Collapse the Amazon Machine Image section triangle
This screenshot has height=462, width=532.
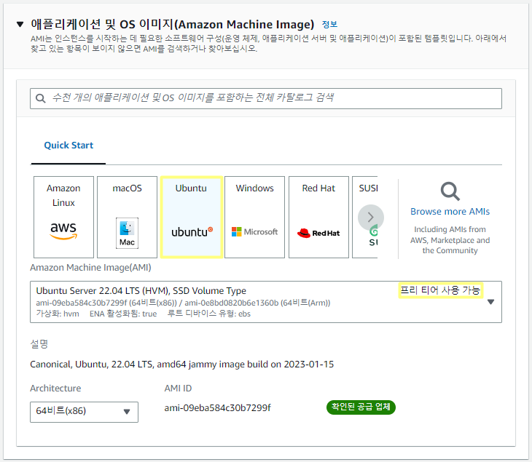(20, 24)
